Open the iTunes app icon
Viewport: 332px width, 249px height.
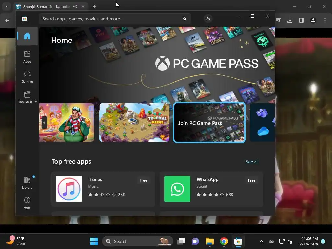point(69,189)
